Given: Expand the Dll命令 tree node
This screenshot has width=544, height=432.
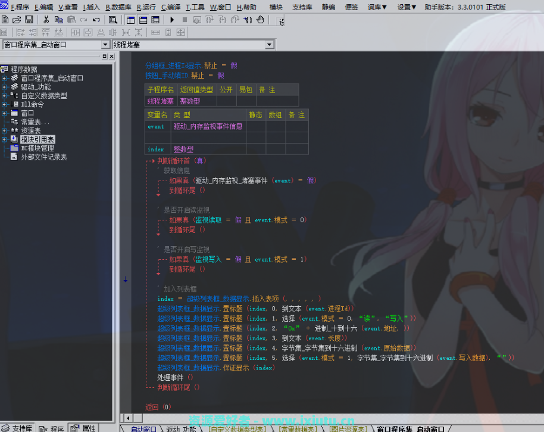Looking at the screenshot, I should point(5,104).
